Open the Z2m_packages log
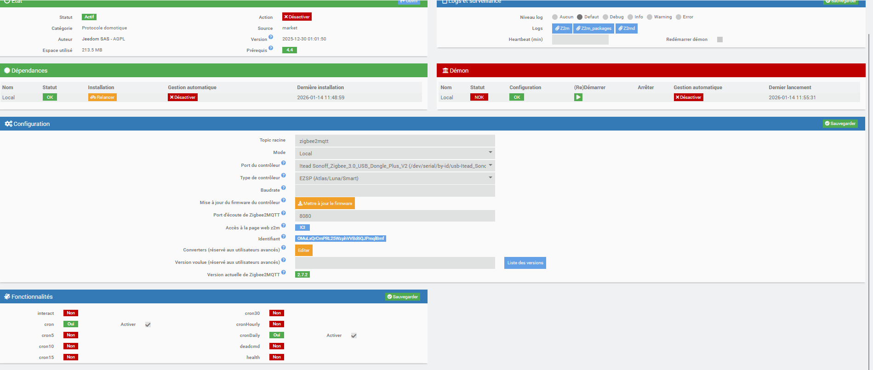This screenshot has height=370, width=873. [593, 28]
